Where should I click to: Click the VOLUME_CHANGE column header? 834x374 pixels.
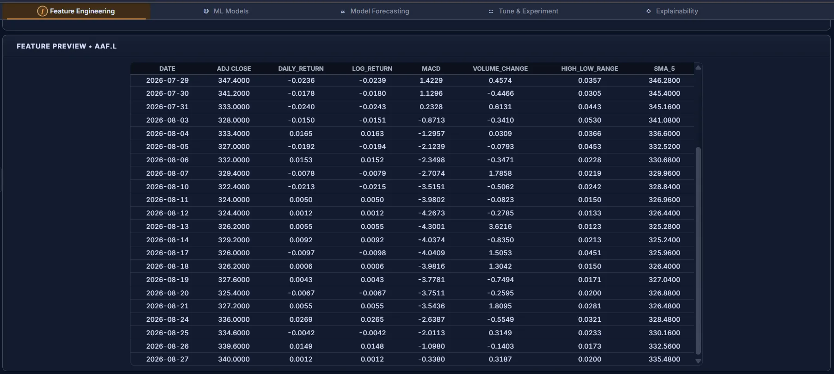tap(500, 68)
